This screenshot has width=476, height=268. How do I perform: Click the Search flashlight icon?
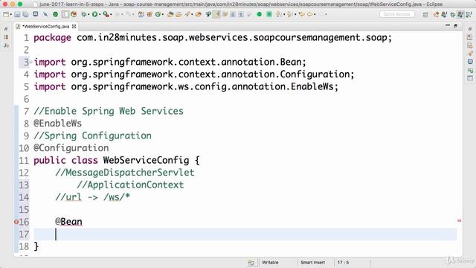click(x=187, y=14)
